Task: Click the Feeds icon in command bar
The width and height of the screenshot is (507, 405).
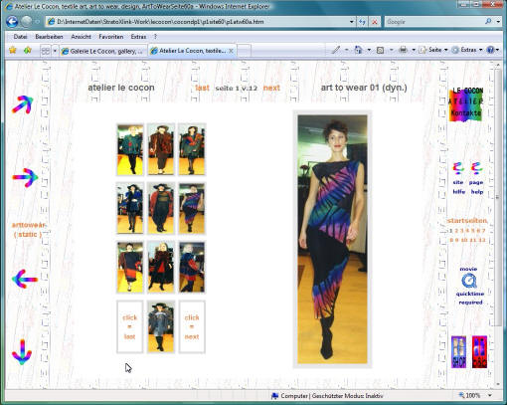Action: point(381,50)
